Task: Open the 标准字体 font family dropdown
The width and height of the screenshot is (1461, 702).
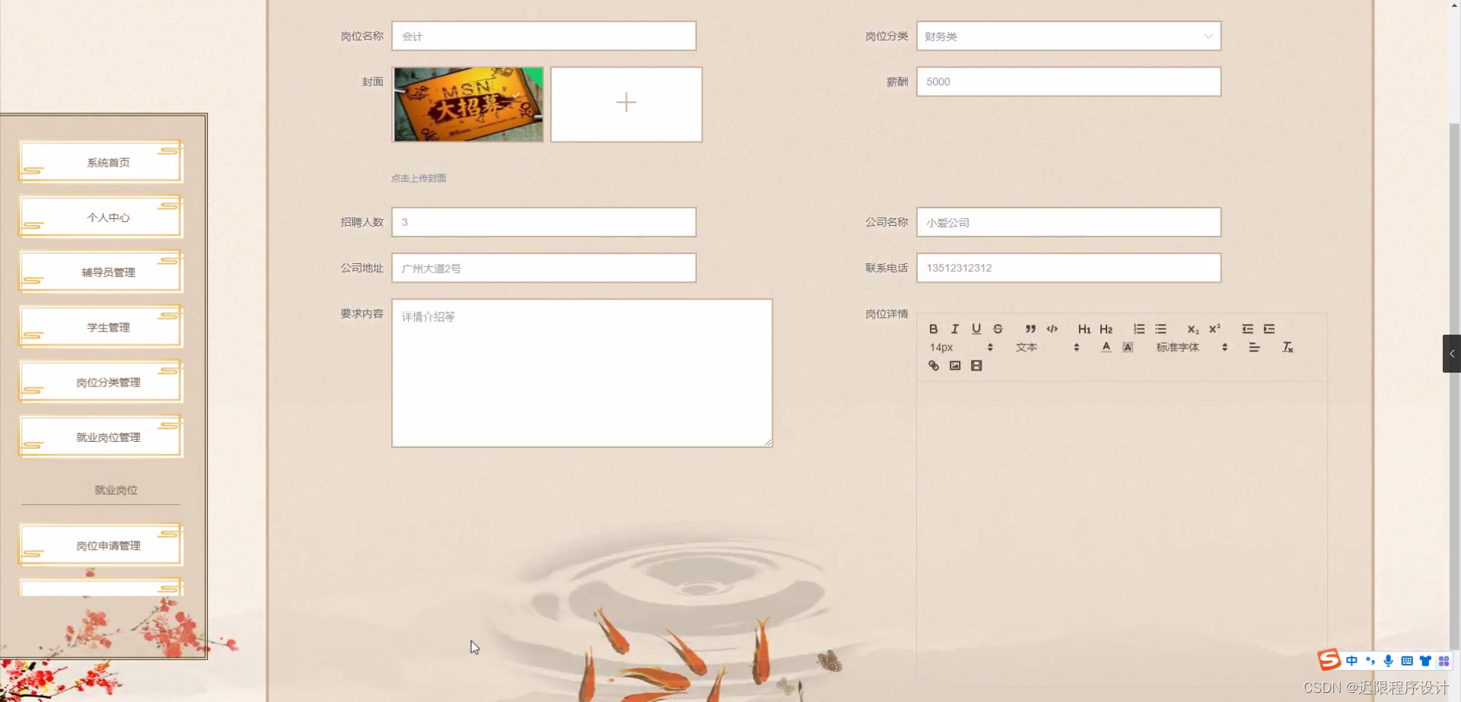Action: pyautogui.click(x=1192, y=348)
